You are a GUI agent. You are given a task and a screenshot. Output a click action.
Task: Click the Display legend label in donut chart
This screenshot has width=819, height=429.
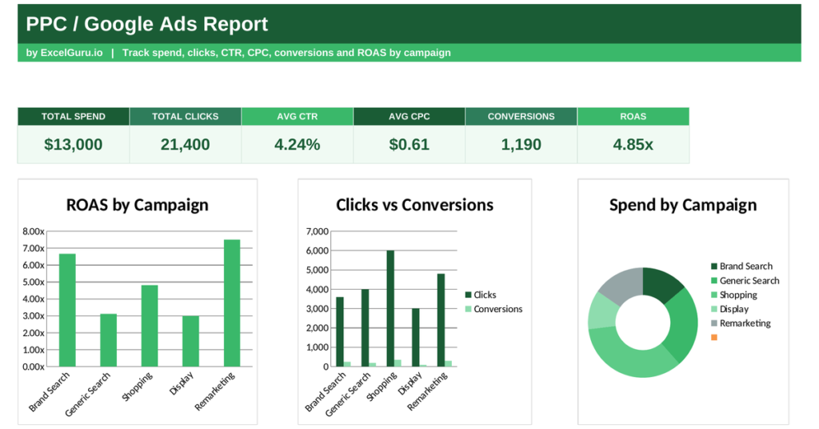click(x=734, y=309)
